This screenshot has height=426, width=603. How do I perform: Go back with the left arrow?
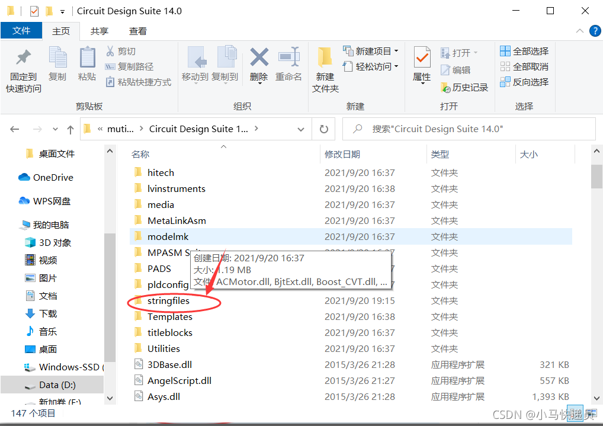tap(15, 129)
